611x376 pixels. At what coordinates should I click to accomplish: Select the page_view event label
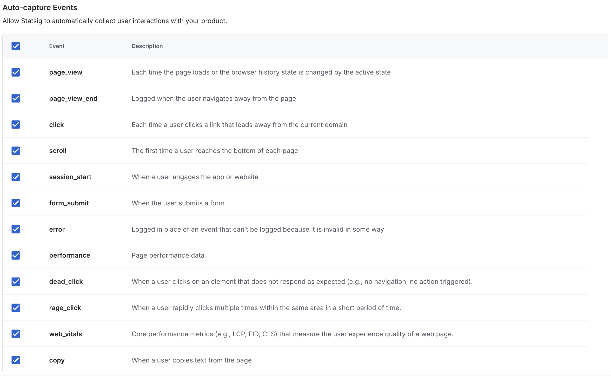point(65,72)
